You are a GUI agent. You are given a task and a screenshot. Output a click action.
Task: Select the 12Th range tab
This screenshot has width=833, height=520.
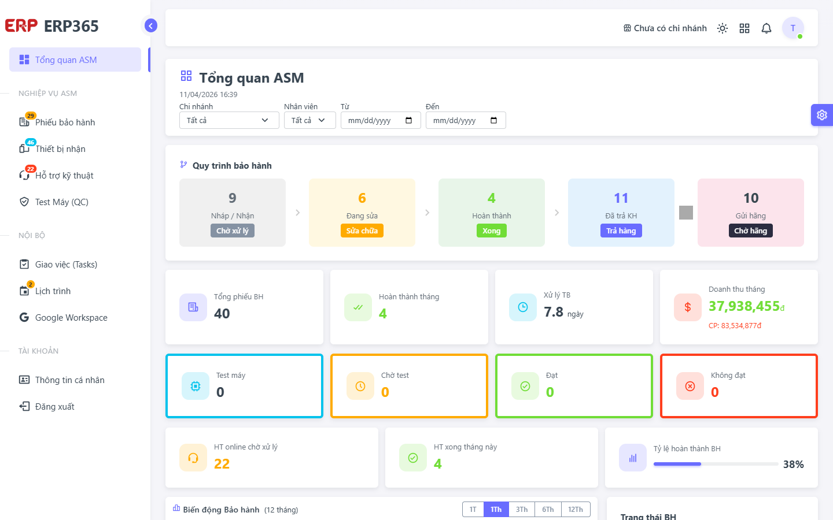pyautogui.click(x=576, y=509)
